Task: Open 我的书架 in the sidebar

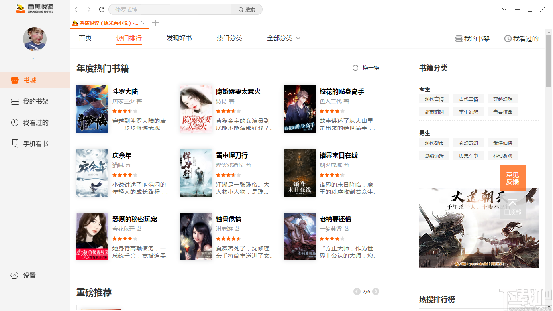Action: pos(35,101)
